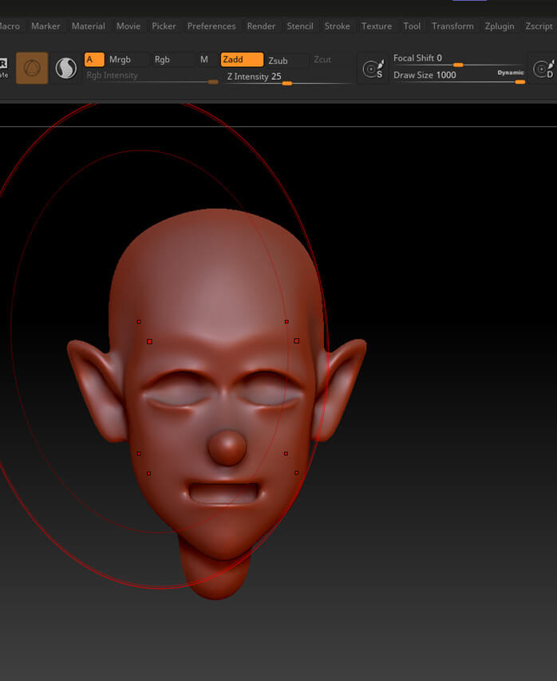Toggle Dynamic draw size
This screenshot has width=557, height=681.
[511, 73]
